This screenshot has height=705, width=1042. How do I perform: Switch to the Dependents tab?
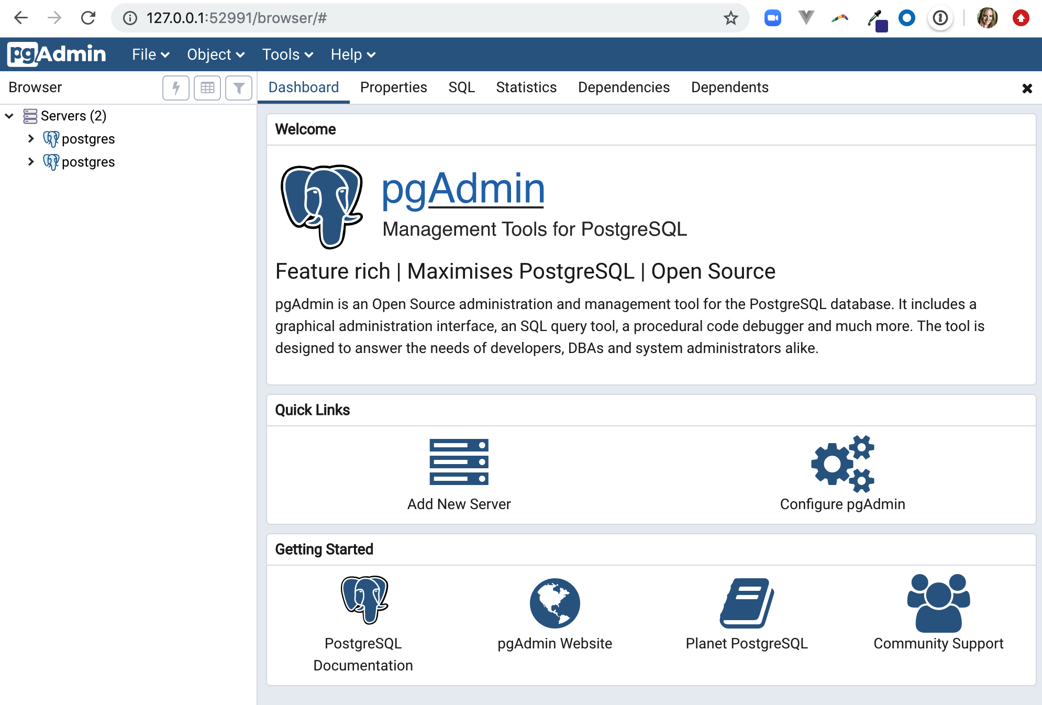(730, 87)
